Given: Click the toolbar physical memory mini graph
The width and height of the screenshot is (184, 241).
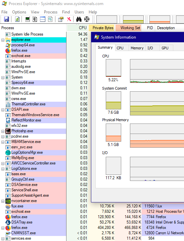Looking at the screenshot, I should 160,19.
